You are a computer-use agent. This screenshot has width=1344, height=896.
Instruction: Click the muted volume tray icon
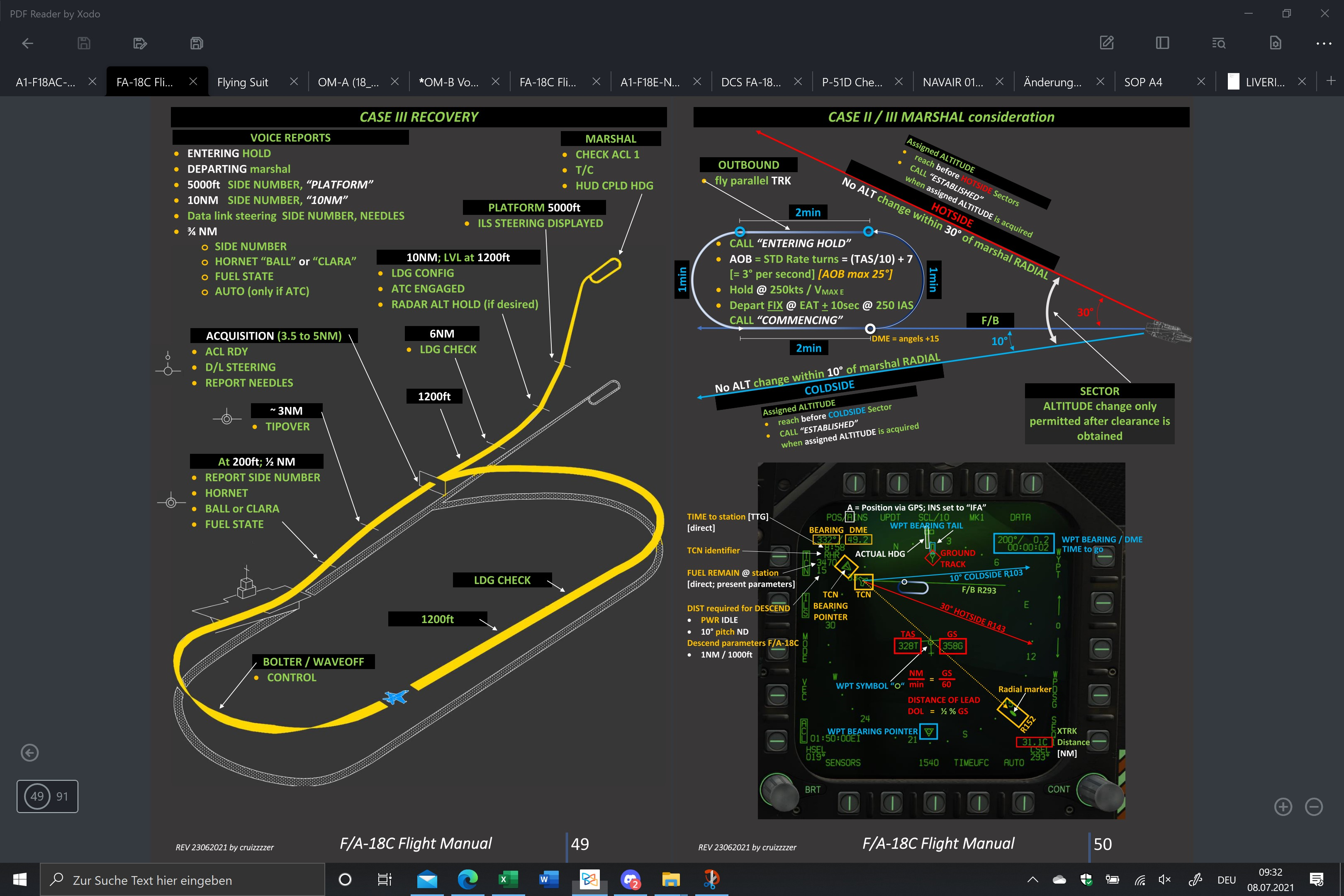[1164, 880]
